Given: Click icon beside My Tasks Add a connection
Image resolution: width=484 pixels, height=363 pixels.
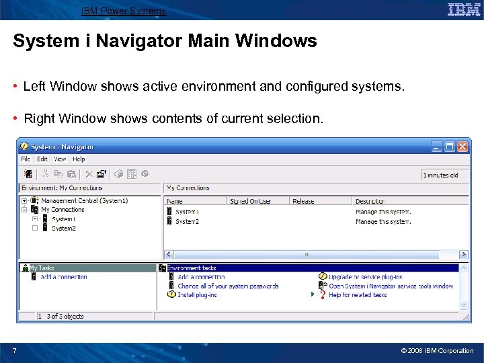Looking at the screenshot, I should click(x=34, y=276).
